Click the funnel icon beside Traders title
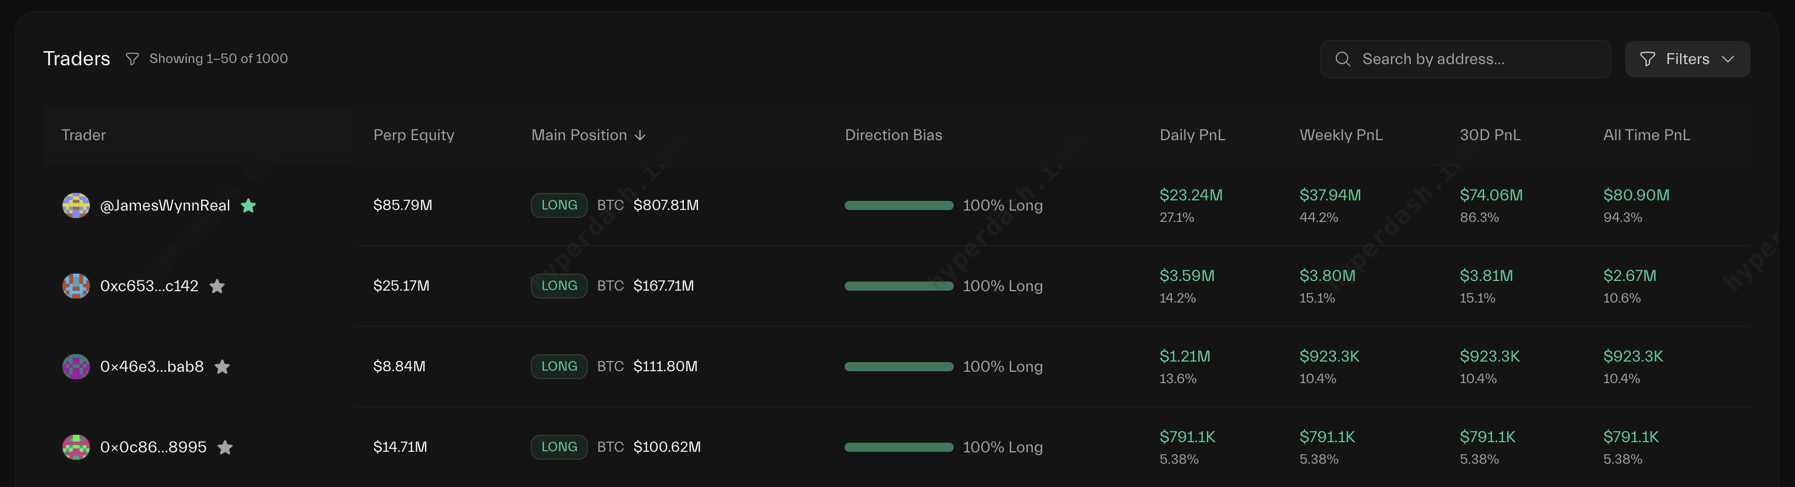The width and height of the screenshot is (1795, 487). (x=132, y=59)
